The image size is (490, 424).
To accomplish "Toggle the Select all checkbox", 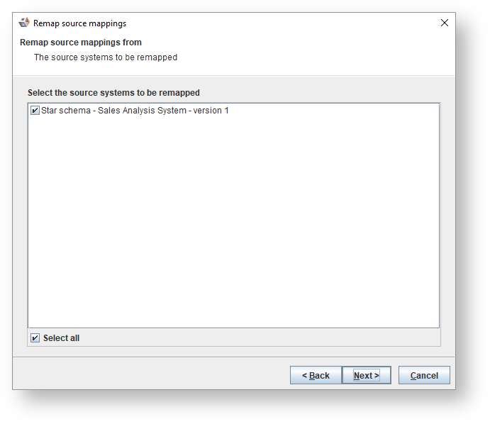I will (x=35, y=338).
